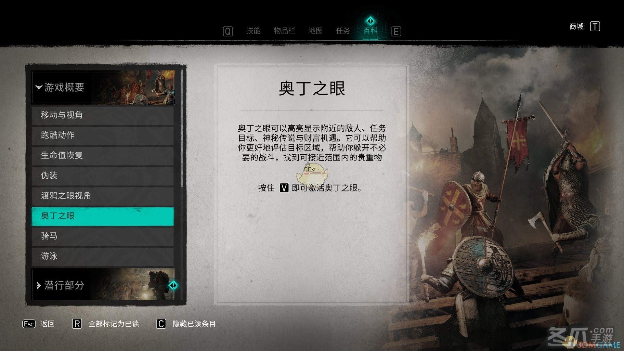The image size is (624, 351).
Task: Click the codex list scrollbar
Action: click(x=182, y=128)
